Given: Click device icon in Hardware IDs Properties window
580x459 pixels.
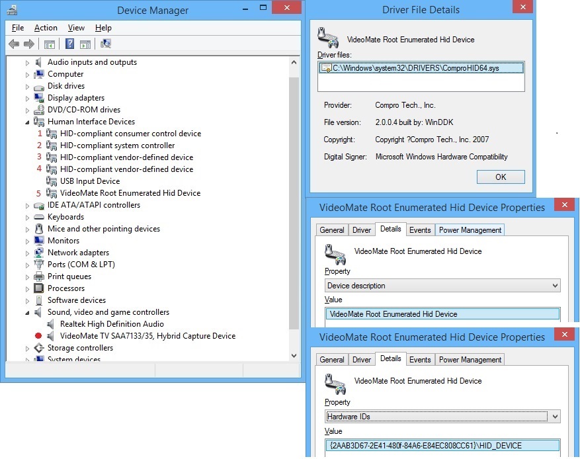Looking at the screenshot, I should point(335,384).
